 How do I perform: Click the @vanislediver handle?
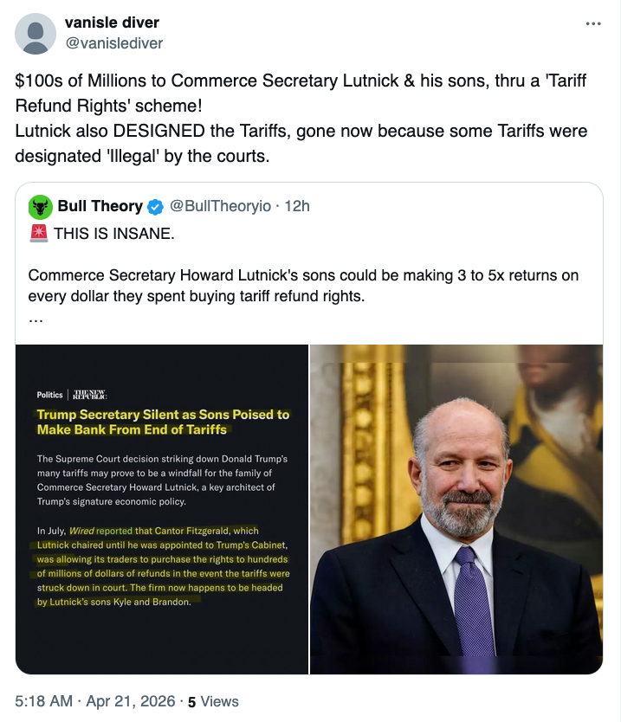point(113,42)
